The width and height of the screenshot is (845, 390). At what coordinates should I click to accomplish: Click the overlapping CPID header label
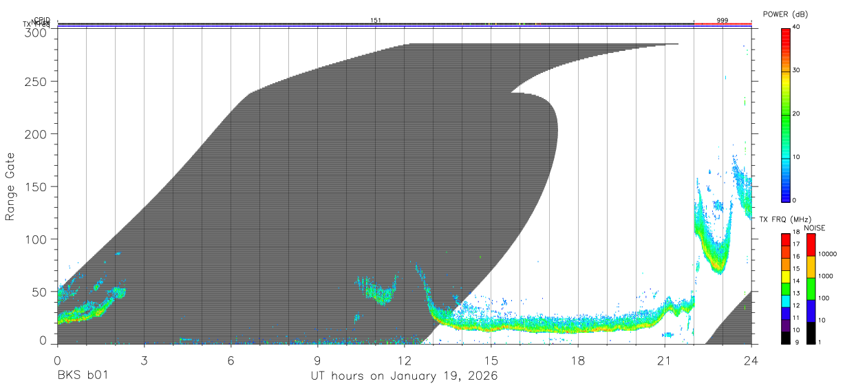(43, 20)
